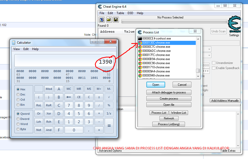Select Qword radio button

[x=18, y=114]
